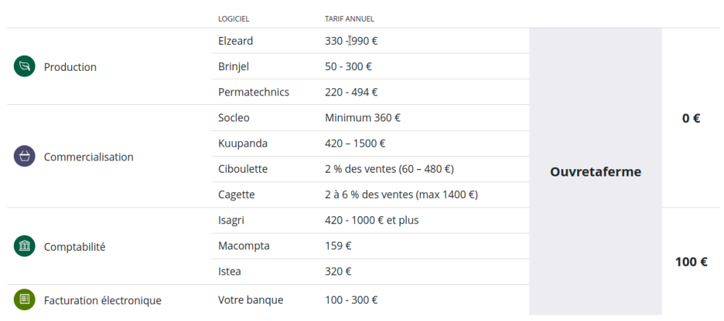Click the Comptabilité bank building icon
The width and height of the screenshot is (724, 321).
coord(25,246)
